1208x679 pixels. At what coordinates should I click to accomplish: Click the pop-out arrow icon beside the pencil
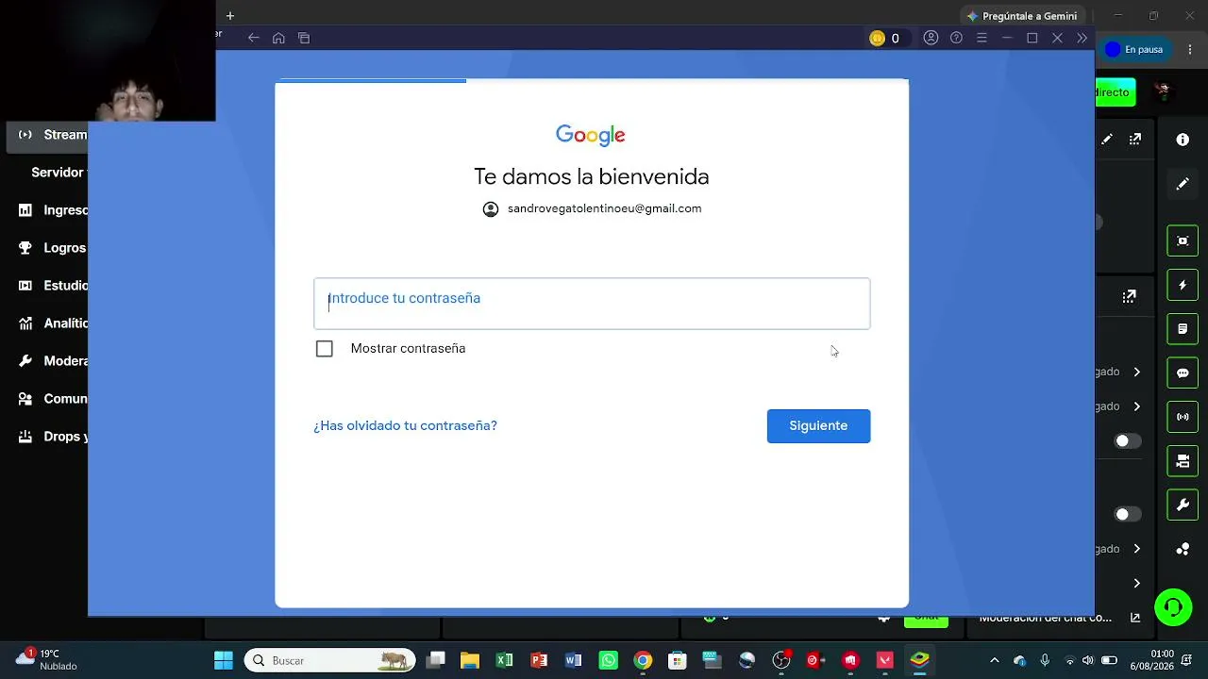click(1135, 140)
